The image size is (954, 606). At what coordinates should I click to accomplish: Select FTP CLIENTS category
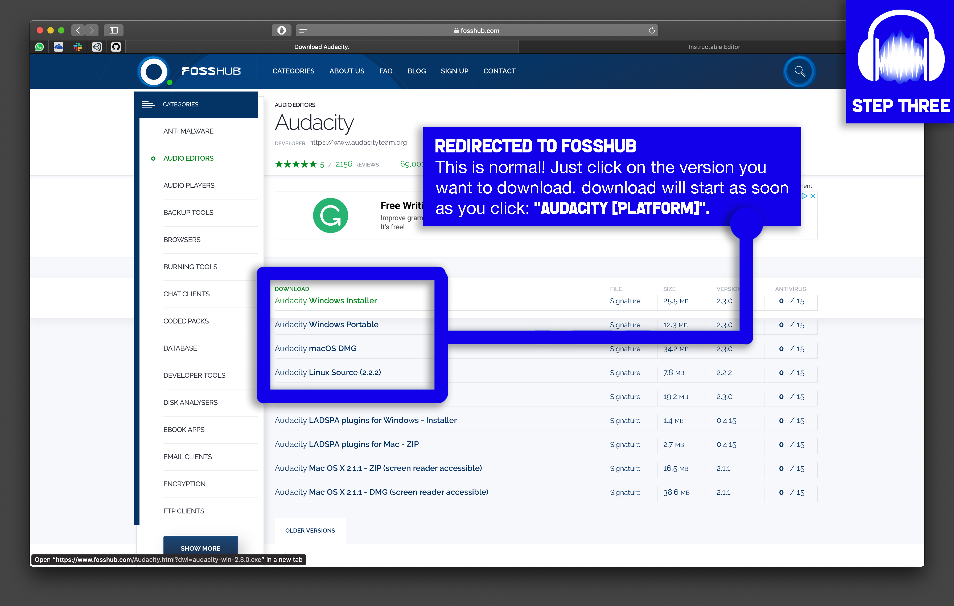183,511
